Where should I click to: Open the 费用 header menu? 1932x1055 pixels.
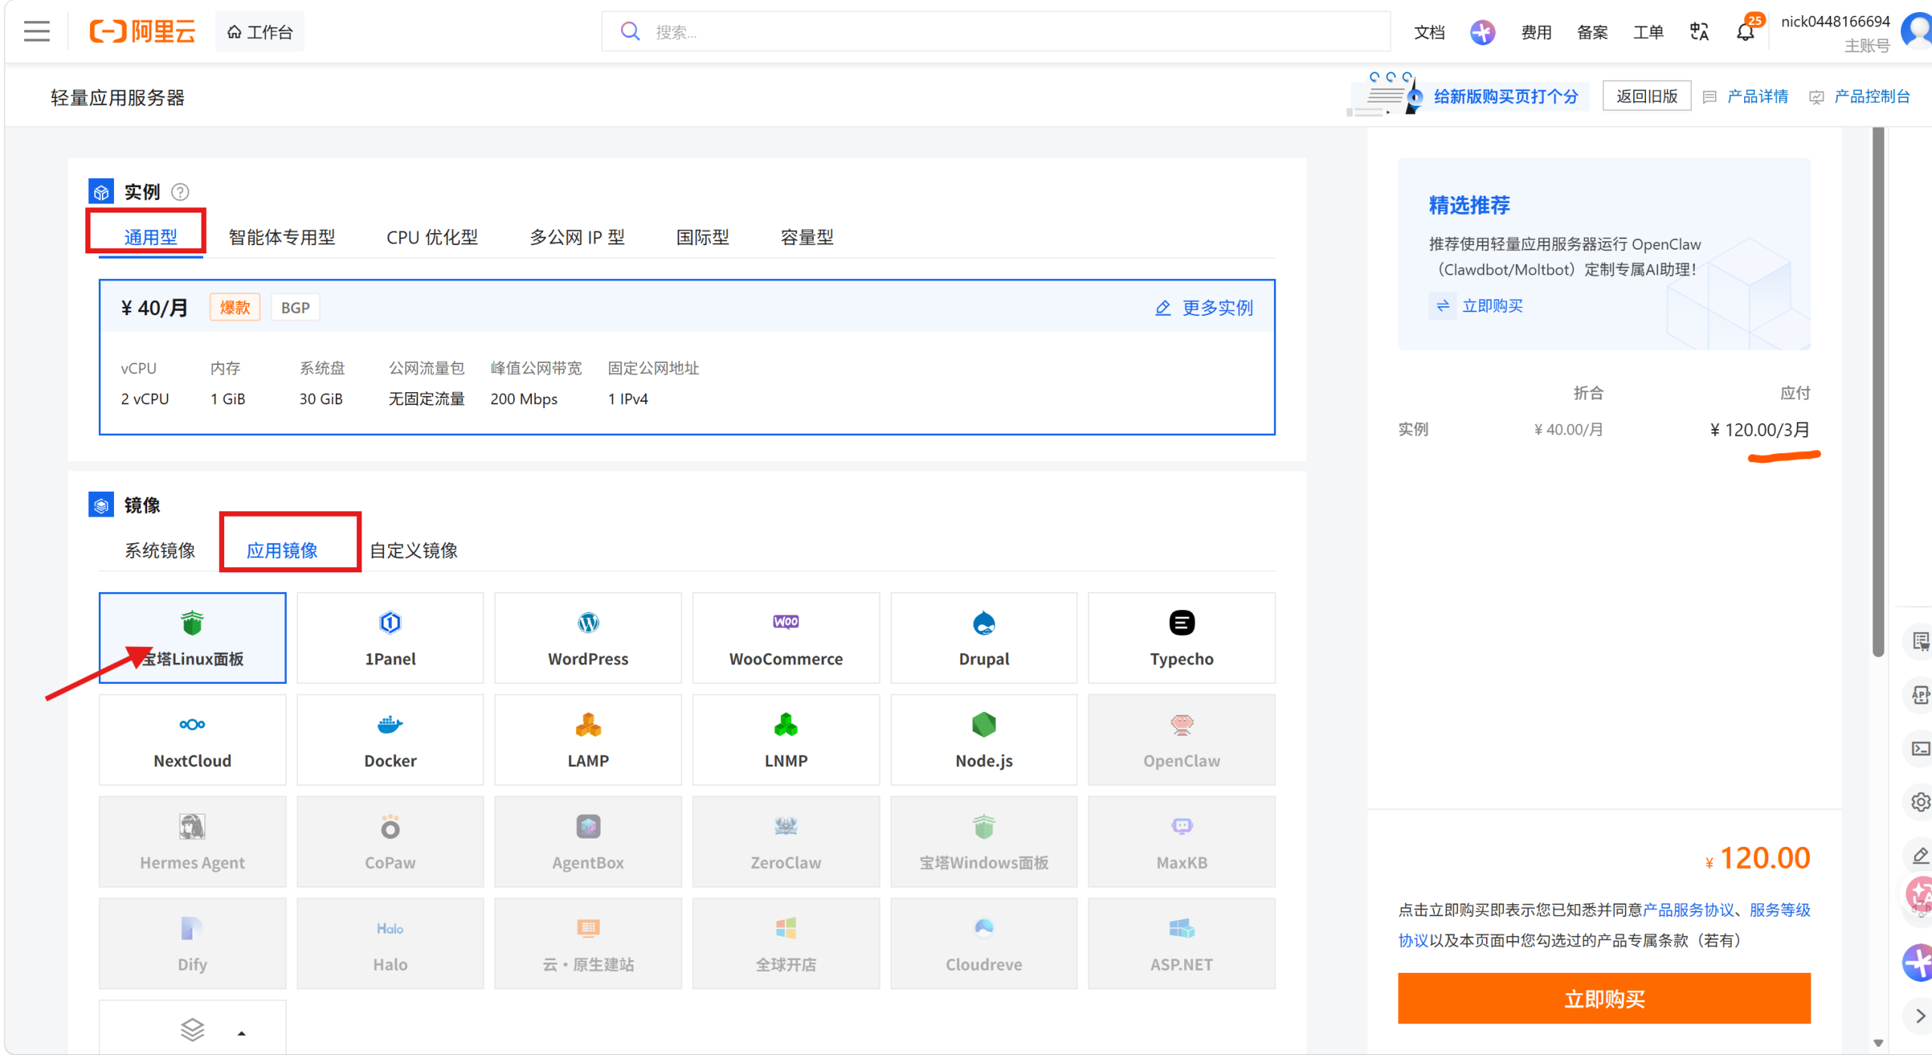click(1537, 32)
